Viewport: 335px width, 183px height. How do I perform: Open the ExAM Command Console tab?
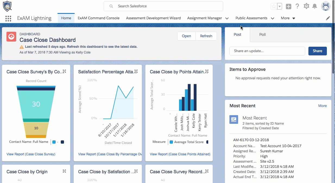pyautogui.click(x=99, y=18)
